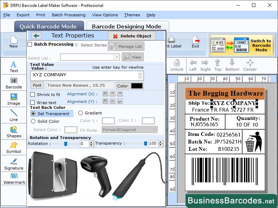Open the Themes menu
The image size is (278, 208).
click(x=132, y=15)
